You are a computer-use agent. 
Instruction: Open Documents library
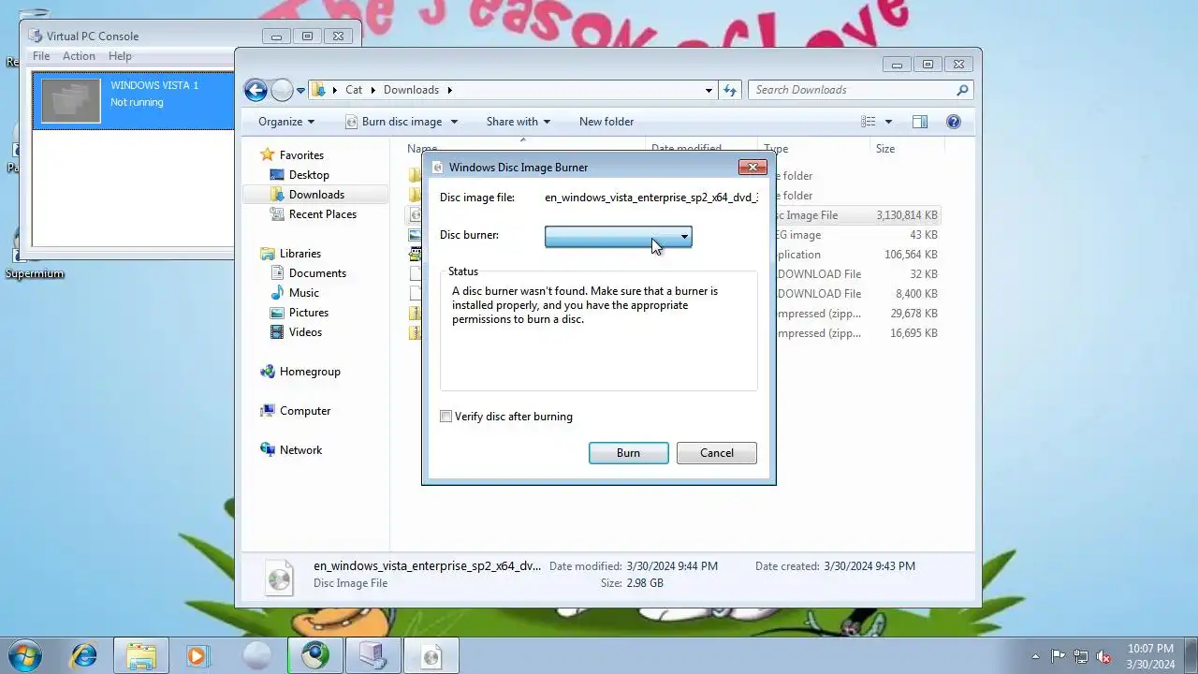(317, 273)
